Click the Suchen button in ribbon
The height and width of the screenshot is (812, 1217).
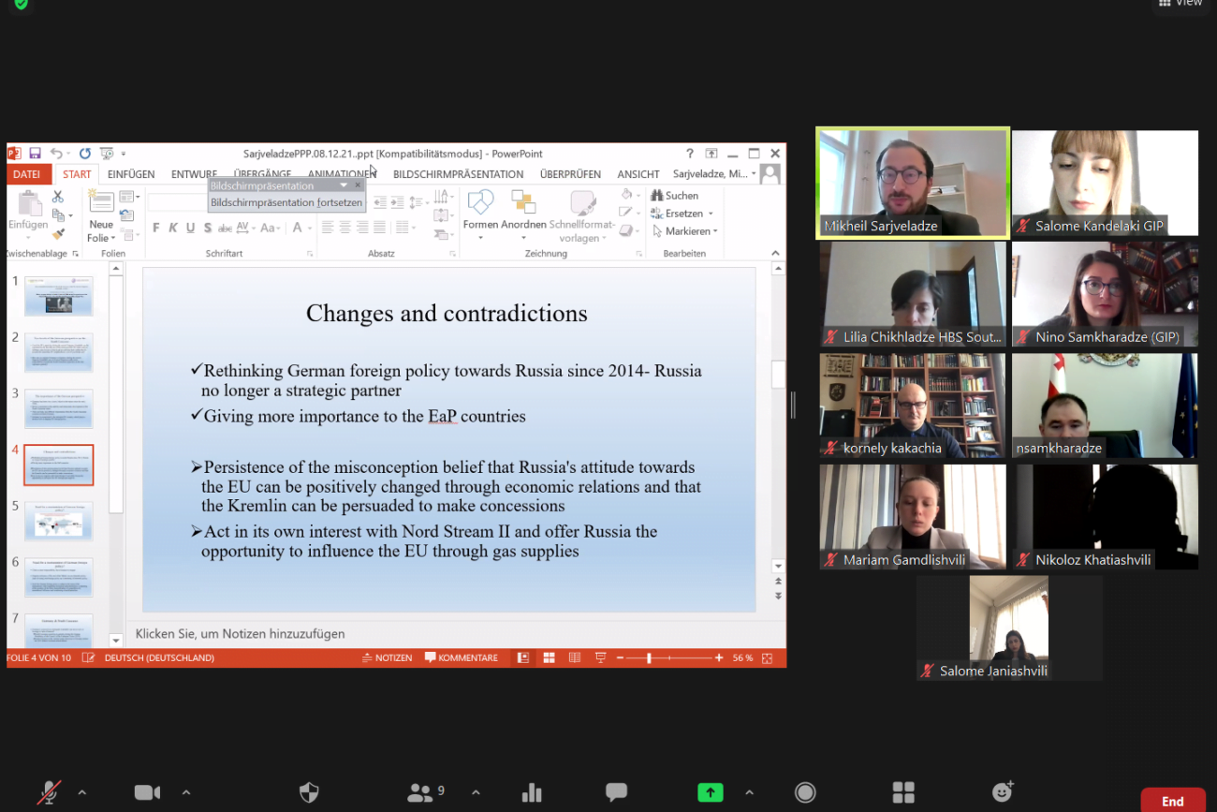click(x=676, y=196)
